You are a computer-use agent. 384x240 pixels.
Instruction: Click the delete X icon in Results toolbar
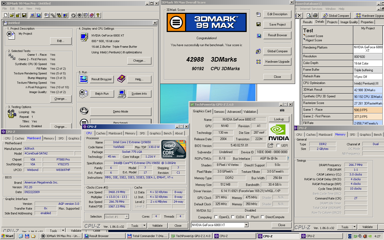(x=300, y=15)
